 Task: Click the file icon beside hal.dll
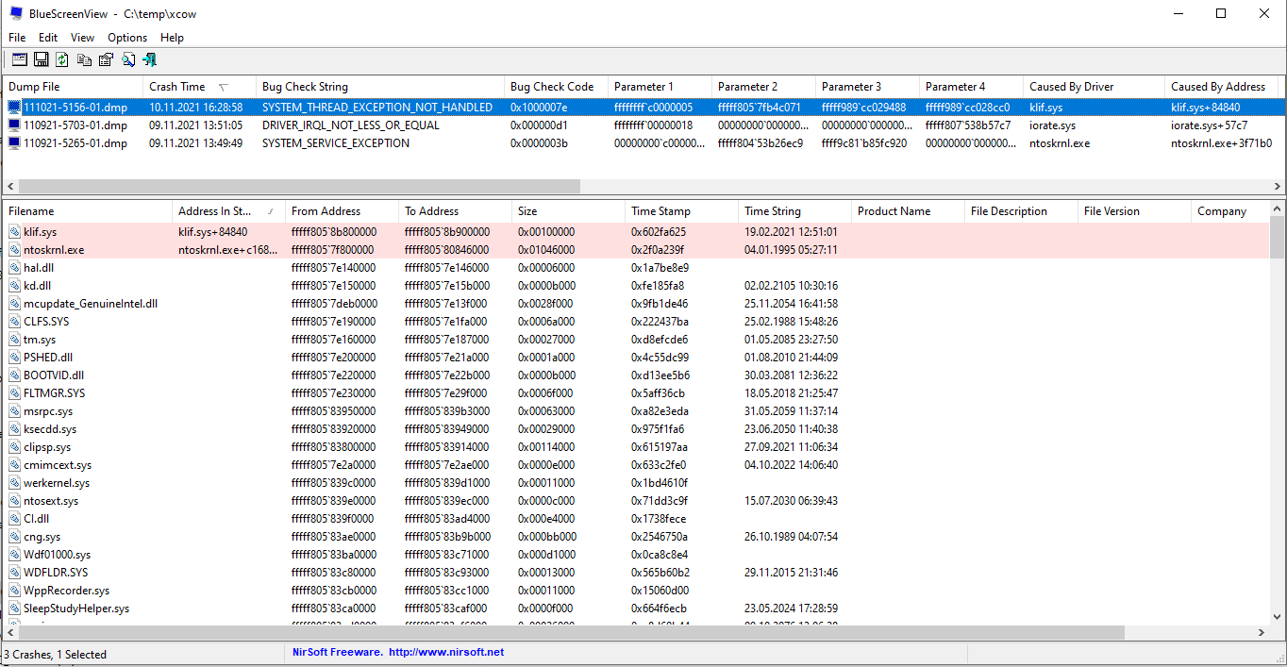(14, 267)
